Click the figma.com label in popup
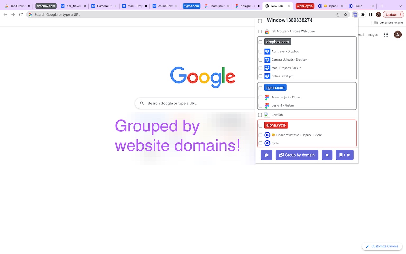This screenshot has height=254, width=406. point(275,88)
